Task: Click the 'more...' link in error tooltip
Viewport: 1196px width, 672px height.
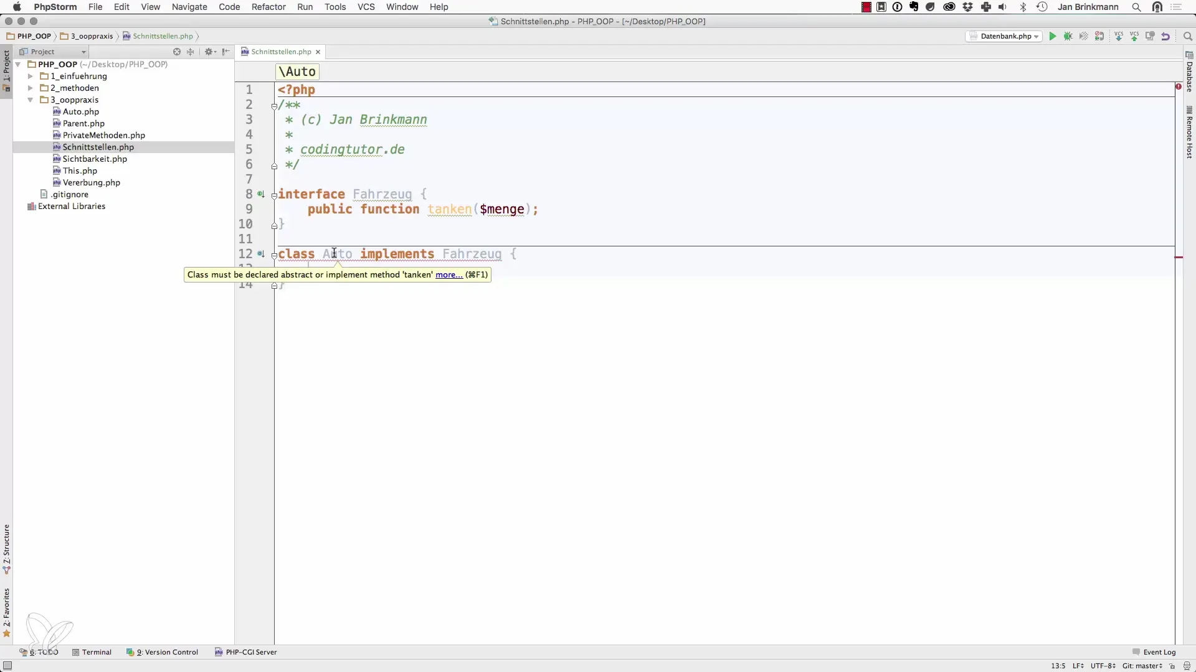Action: [448, 275]
